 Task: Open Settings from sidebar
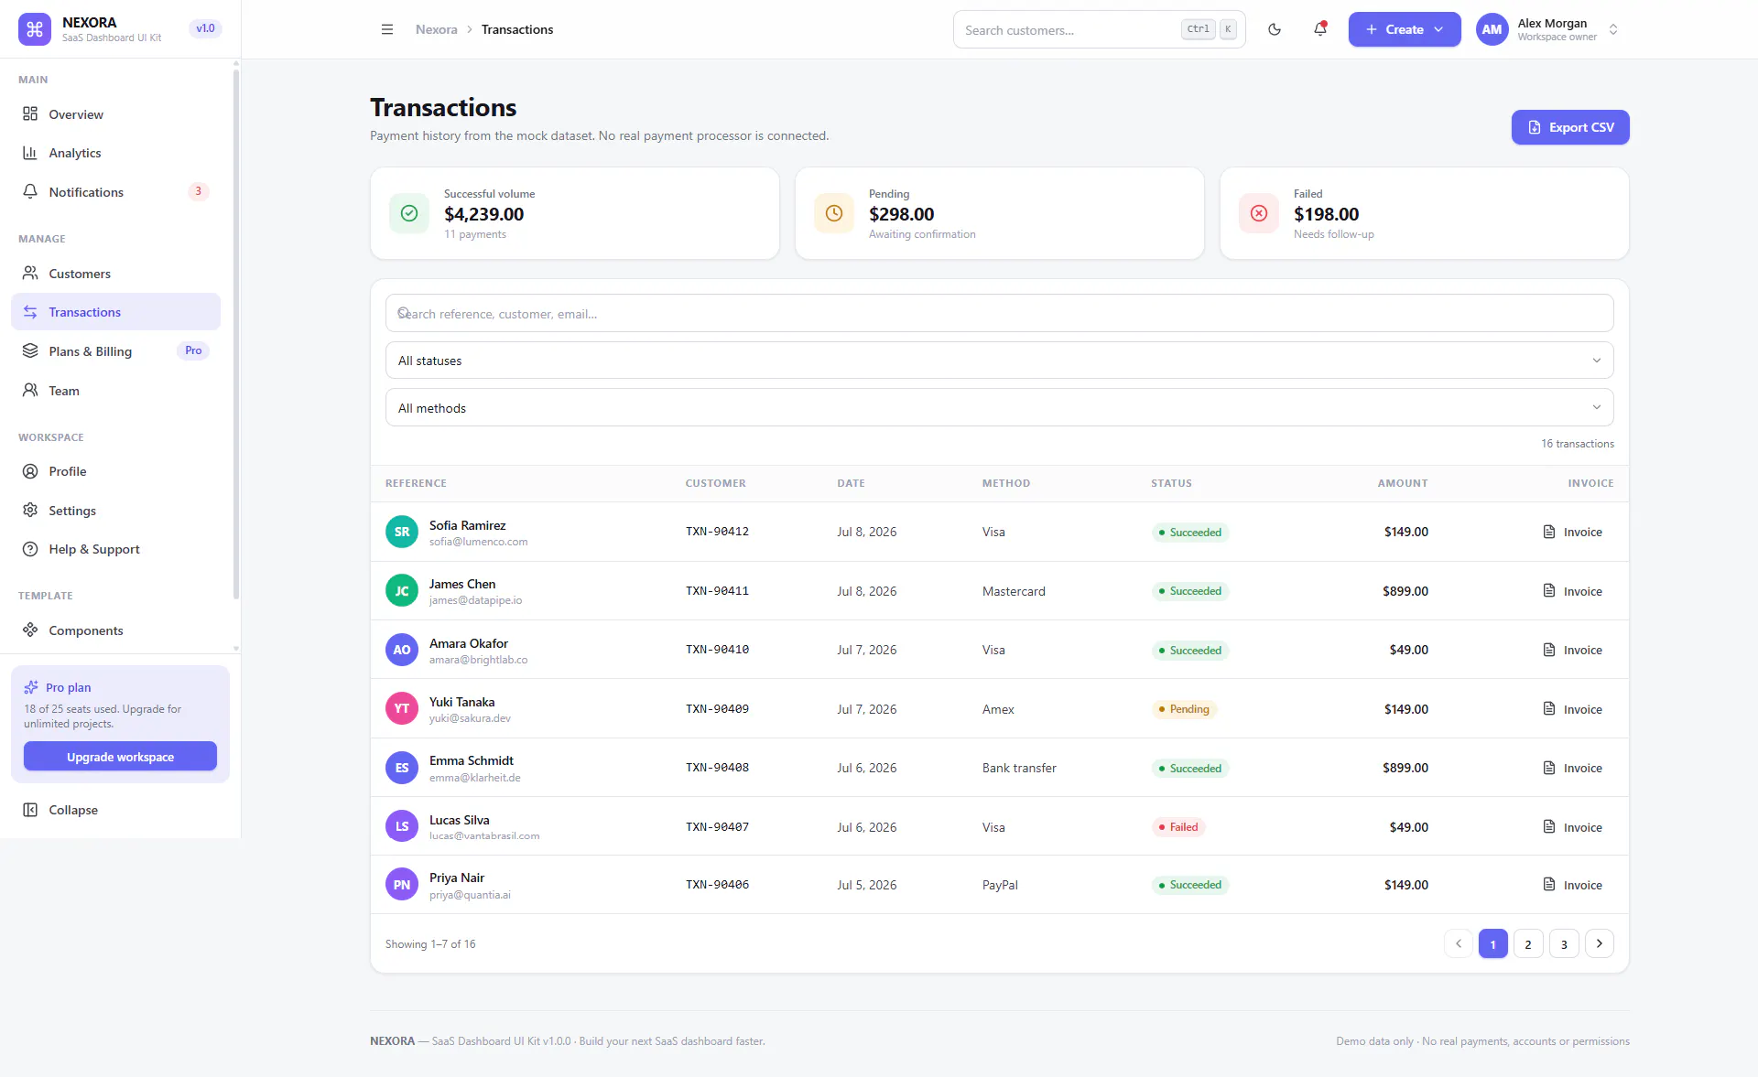pyautogui.click(x=115, y=511)
